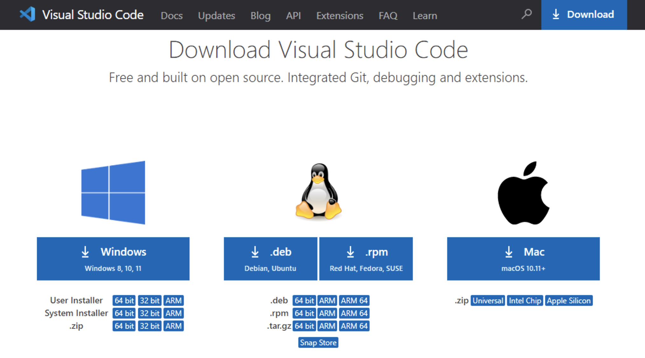Select Mac .zip Apple Silicon

[x=569, y=300]
